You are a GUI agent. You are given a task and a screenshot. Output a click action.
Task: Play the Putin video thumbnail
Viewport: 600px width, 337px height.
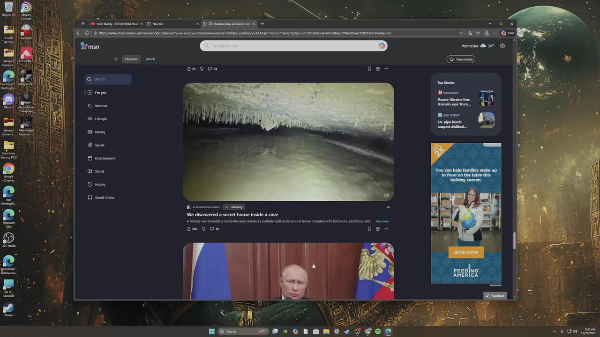click(288, 271)
